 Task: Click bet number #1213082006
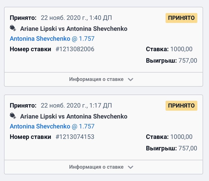point(75,49)
